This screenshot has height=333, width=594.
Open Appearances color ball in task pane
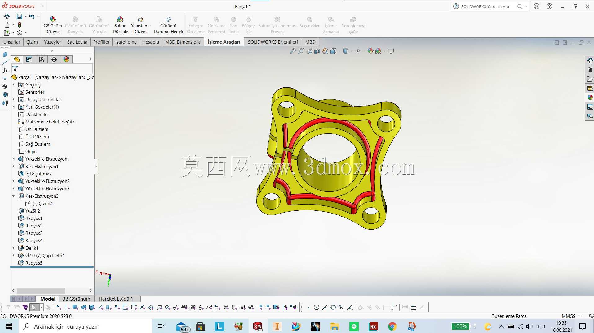point(590,97)
